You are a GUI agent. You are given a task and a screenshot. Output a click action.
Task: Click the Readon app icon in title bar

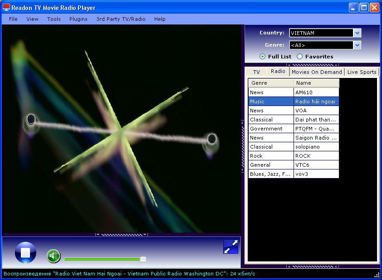(x=6, y=8)
